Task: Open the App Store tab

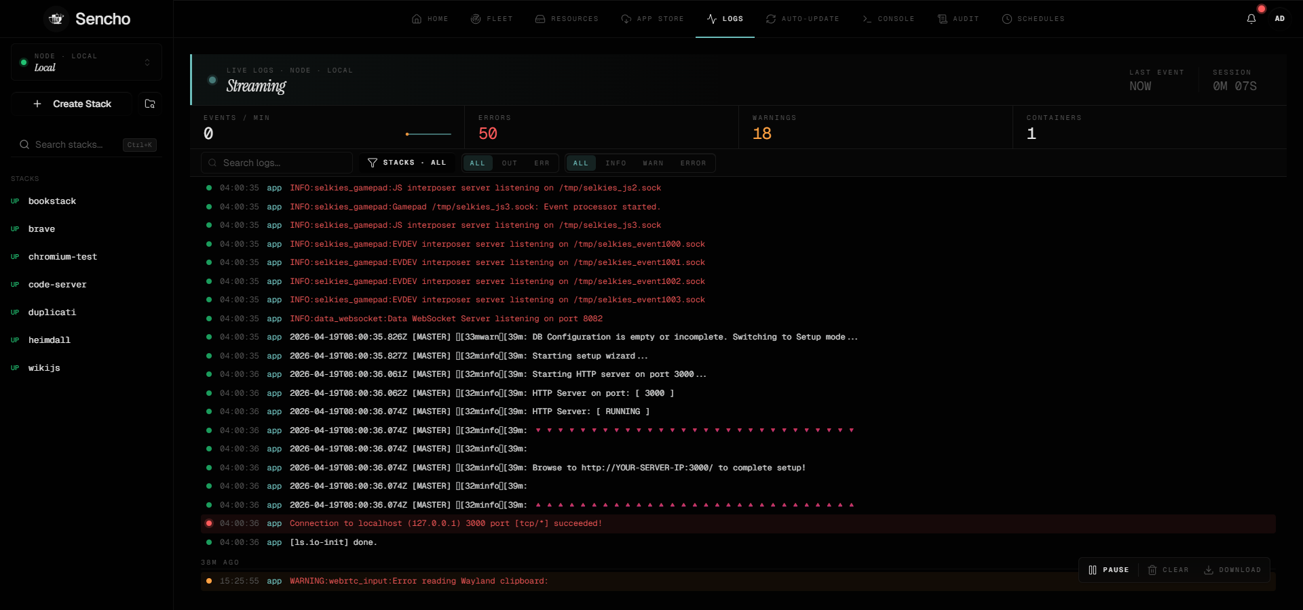Action: pos(653,19)
